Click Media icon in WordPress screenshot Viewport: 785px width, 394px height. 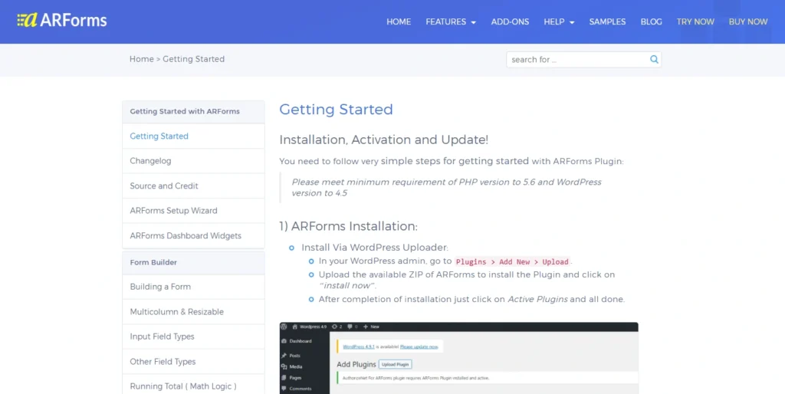(284, 367)
